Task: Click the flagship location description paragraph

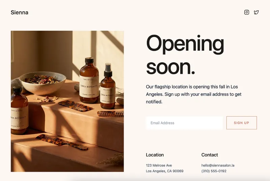Action: point(193,94)
